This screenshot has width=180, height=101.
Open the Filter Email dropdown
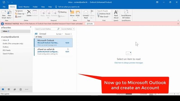(103, 17)
